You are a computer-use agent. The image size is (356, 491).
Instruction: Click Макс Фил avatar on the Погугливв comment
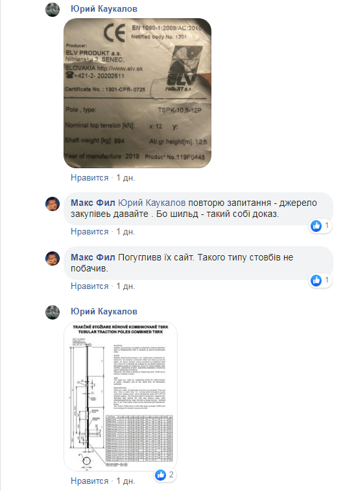click(53, 258)
